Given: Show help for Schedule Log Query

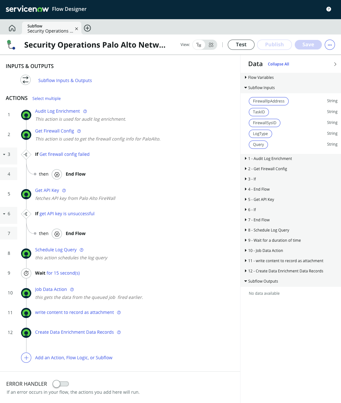Looking at the screenshot, I should [81, 250].
